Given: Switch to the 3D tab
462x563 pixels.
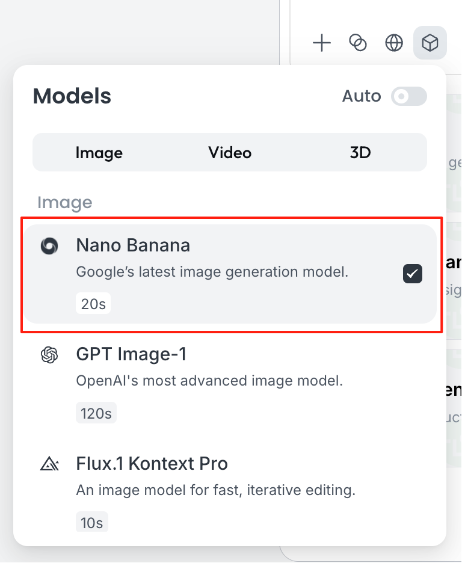Looking at the screenshot, I should click(360, 153).
